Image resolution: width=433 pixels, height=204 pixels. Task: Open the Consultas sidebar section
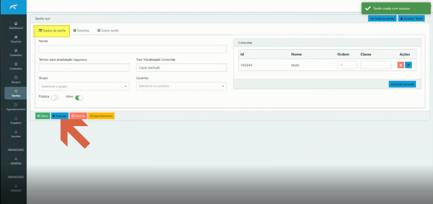pyautogui.click(x=16, y=66)
